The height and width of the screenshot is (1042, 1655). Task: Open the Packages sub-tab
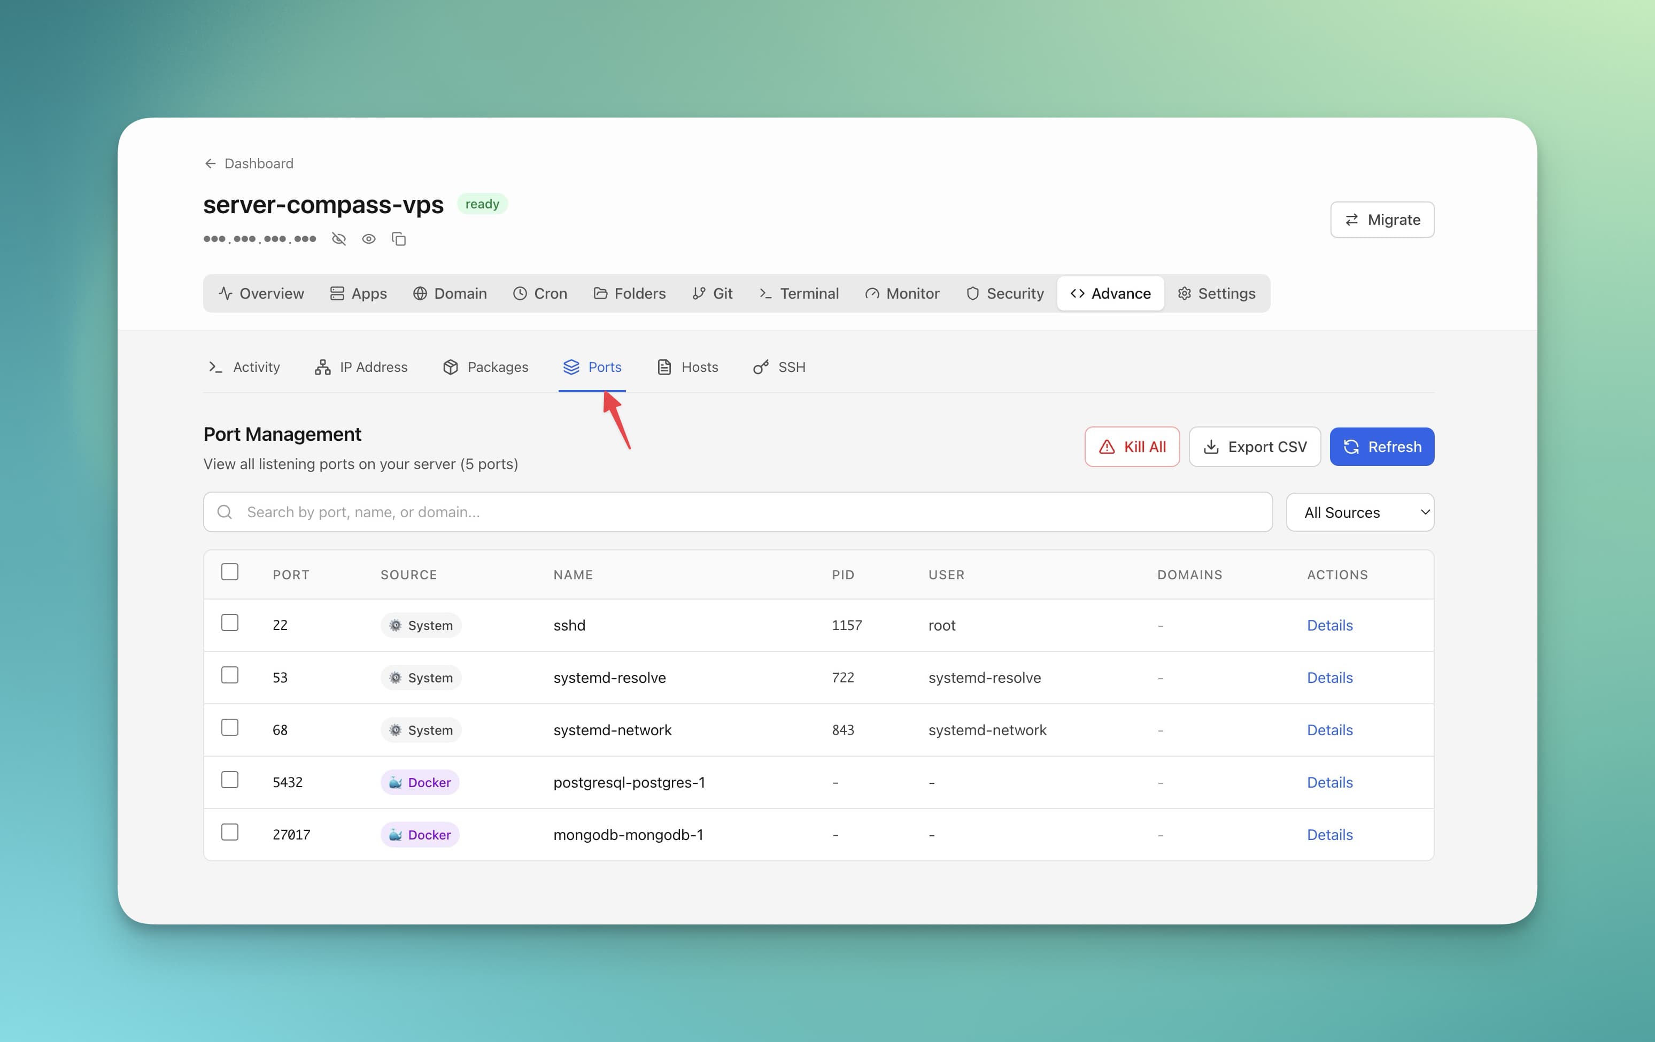[x=485, y=367]
